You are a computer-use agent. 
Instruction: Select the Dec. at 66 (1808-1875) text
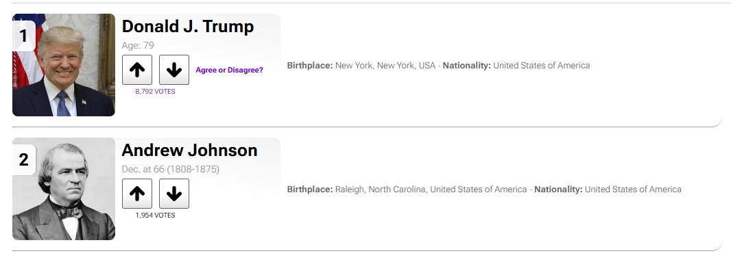click(x=171, y=169)
